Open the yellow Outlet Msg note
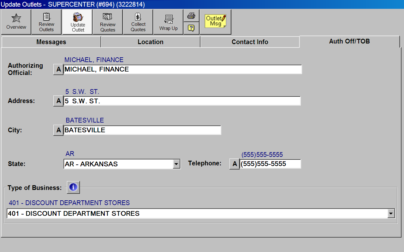The image size is (404, 252). (x=216, y=22)
